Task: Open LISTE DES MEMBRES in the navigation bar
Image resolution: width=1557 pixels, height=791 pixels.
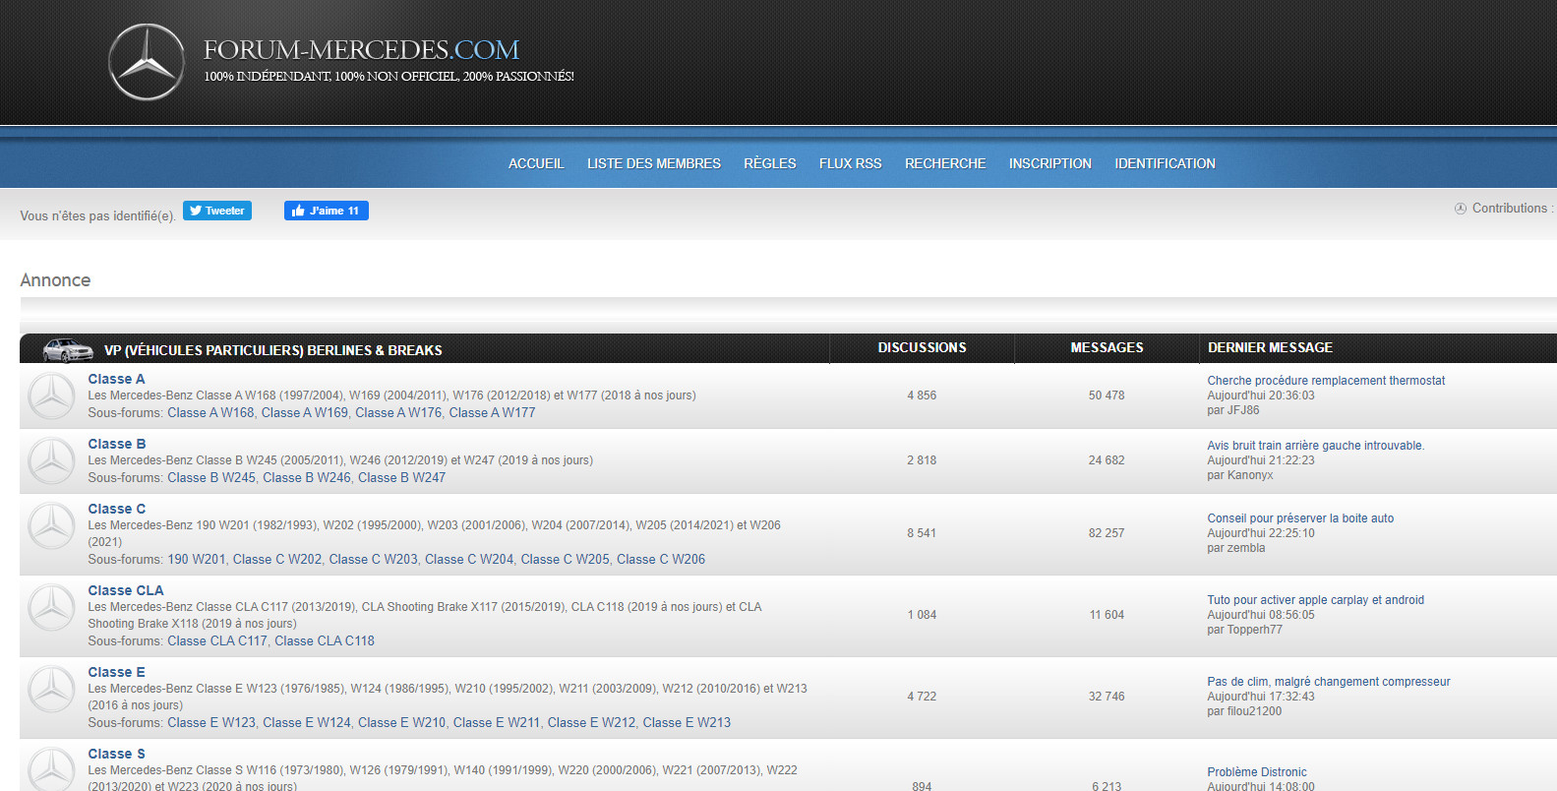Action: pos(654,163)
